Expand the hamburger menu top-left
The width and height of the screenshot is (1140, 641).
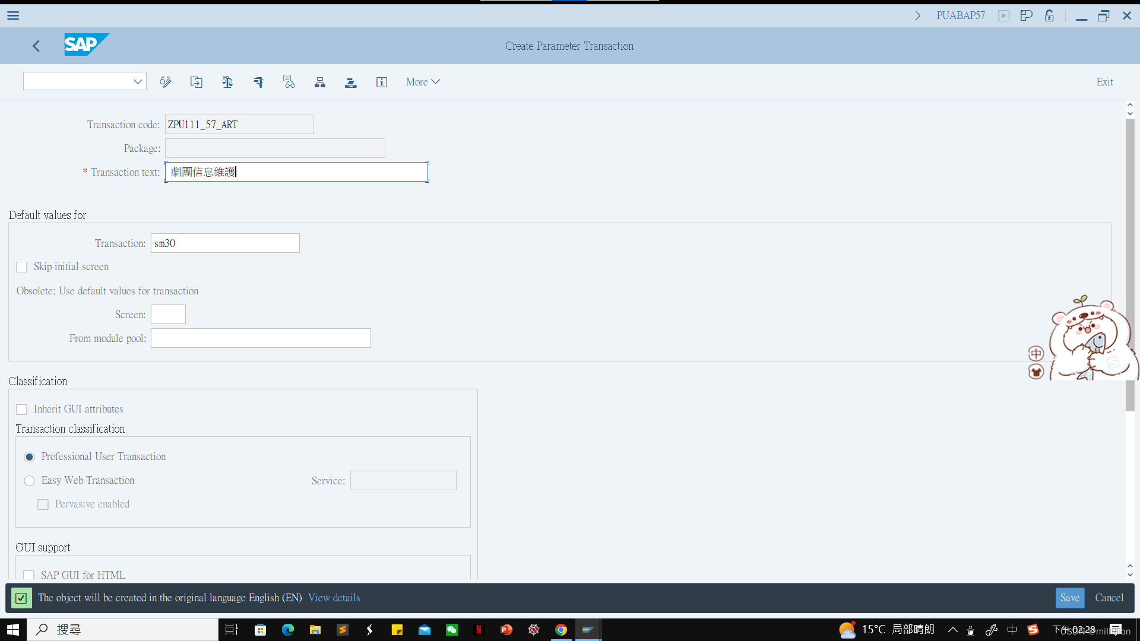click(12, 15)
